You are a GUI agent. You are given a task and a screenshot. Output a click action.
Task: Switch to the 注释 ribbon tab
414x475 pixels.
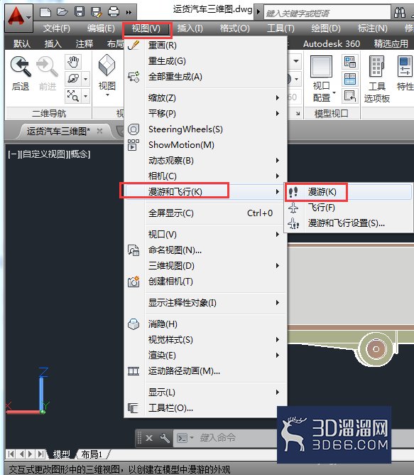click(85, 44)
